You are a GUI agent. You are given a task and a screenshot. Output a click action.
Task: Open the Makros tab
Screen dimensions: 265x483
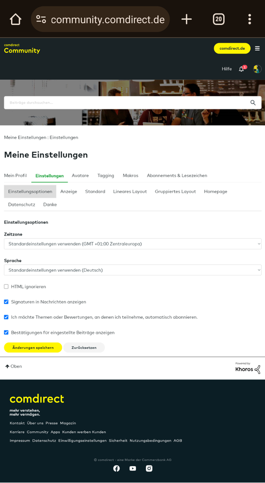(130, 176)
